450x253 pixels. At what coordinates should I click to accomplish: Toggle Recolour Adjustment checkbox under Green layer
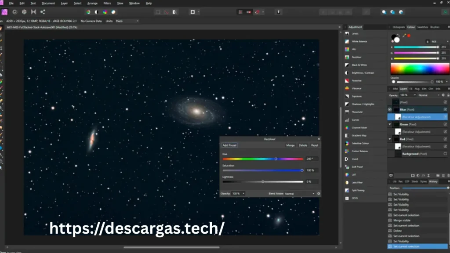pyautogui.click(x=445, y=132)
